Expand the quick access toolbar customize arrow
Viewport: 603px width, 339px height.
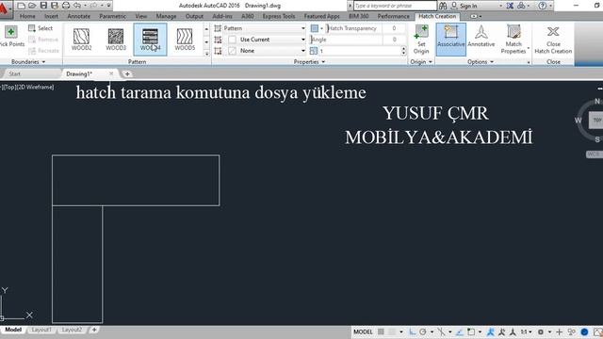point(109,6)
